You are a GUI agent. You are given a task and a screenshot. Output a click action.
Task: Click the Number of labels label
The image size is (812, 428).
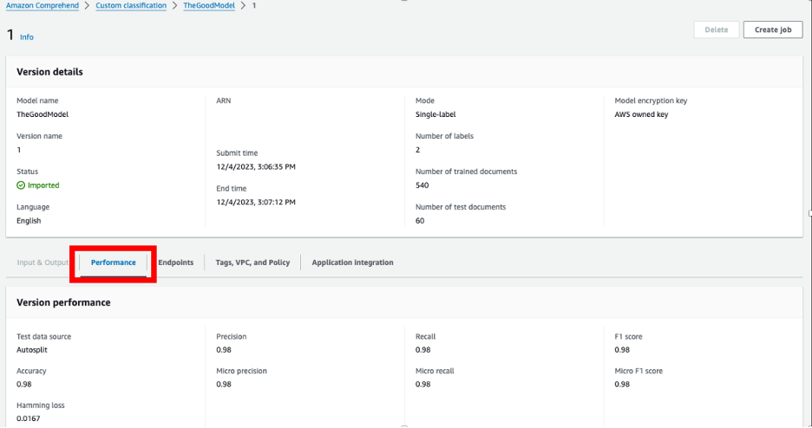tap(444, 136)
